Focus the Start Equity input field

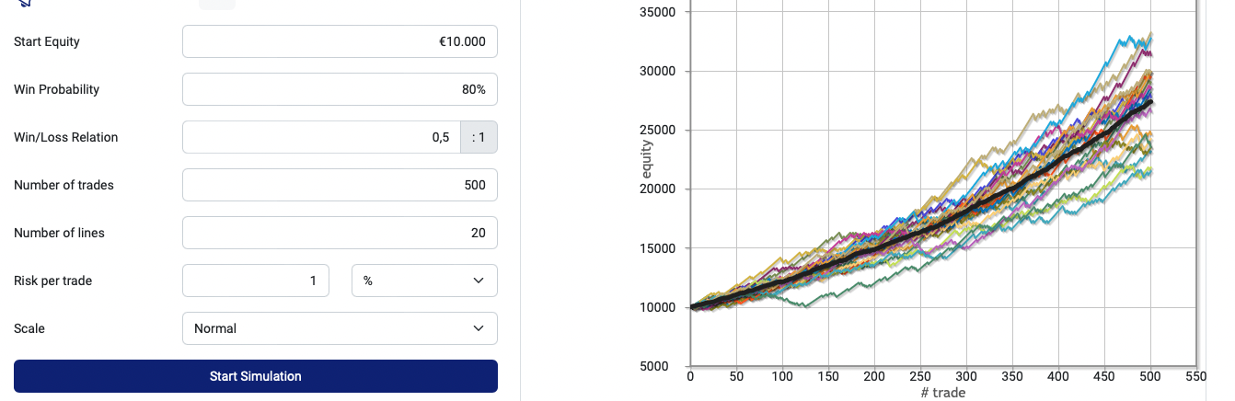tap(340, 41)
